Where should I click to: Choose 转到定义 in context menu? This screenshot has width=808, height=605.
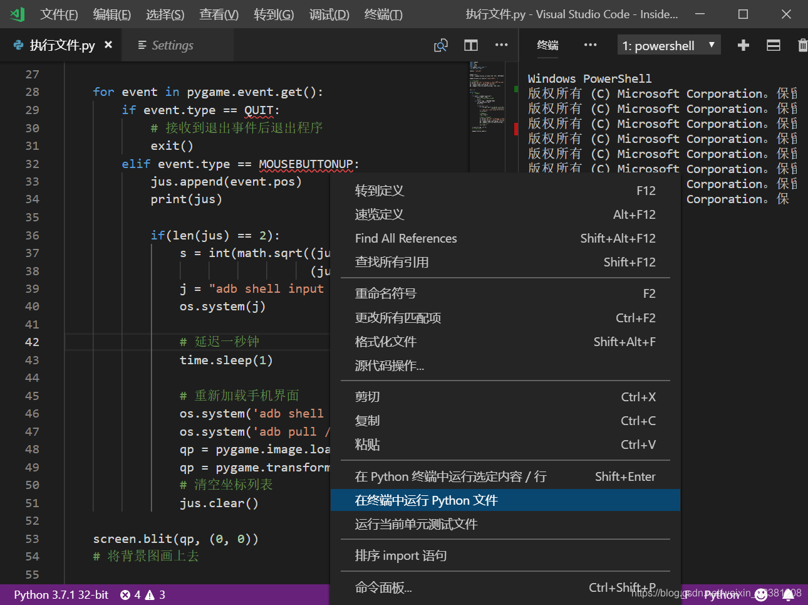pyautogui.click(x=505, y=191)
